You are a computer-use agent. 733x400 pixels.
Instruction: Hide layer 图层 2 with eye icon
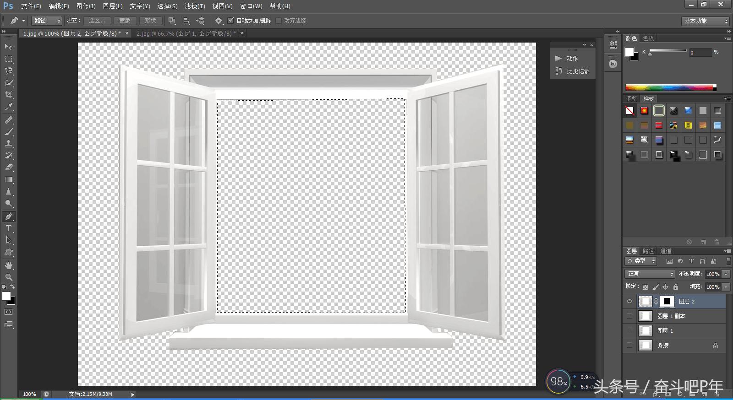(x=629, y=301)
